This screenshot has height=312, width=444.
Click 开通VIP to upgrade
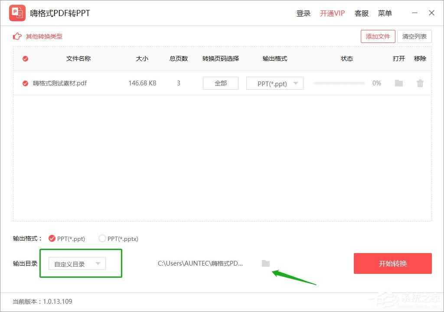pyautogui.click(x=332, y=13)
